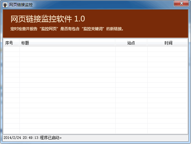
Task: Sort list by the 序号 column header
Action: (11, 43)
